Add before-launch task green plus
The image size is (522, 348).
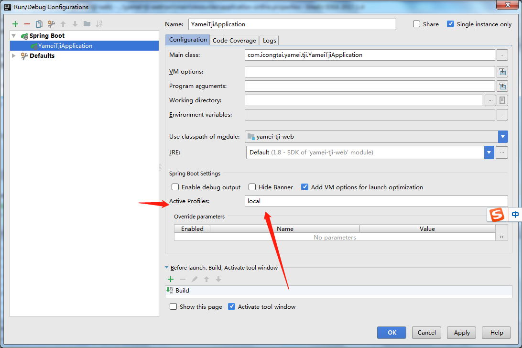click(x=171, y=279)
